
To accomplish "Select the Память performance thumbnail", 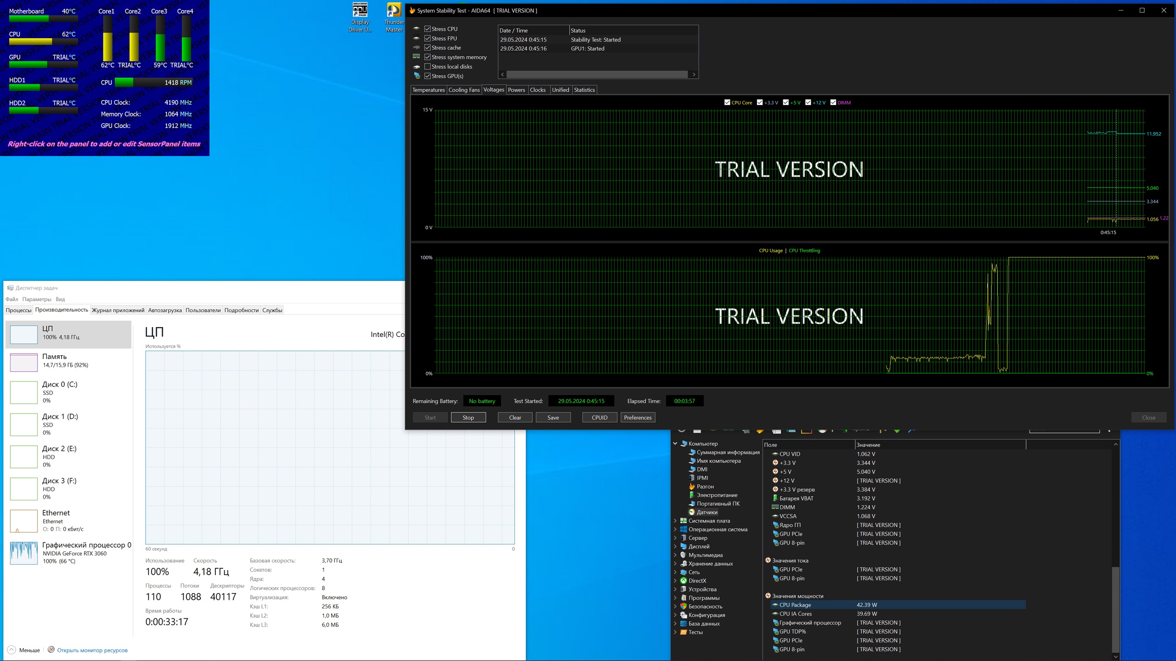I will (x=24, y=362).
